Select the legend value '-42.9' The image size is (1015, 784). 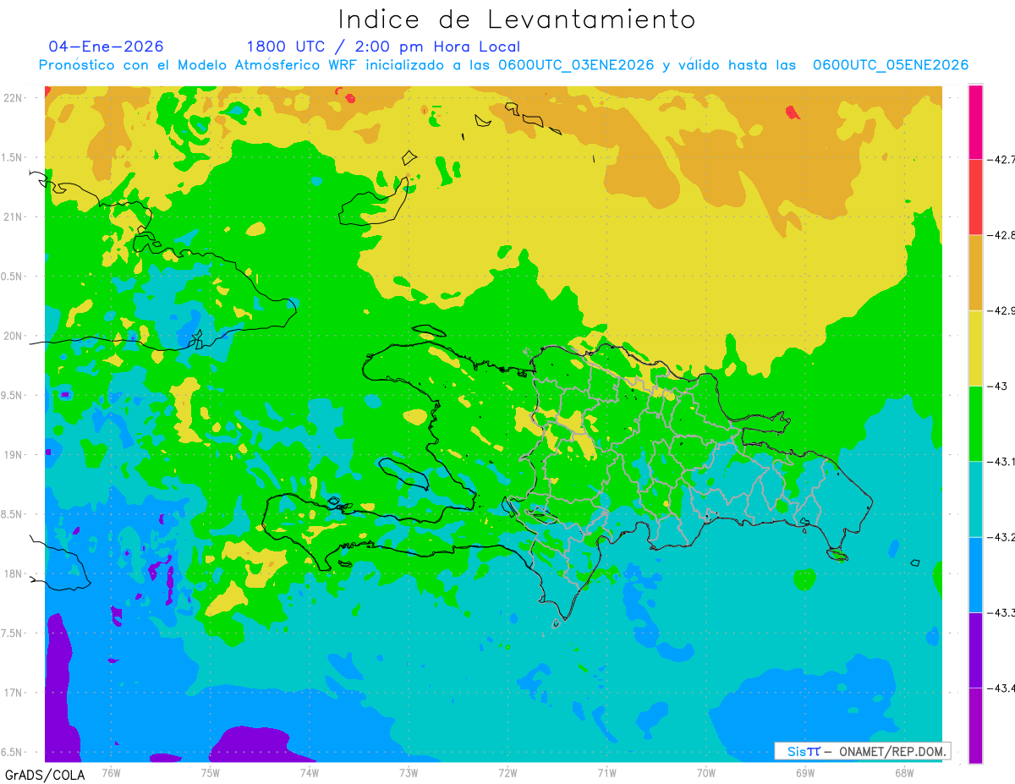pos(1001,310)
